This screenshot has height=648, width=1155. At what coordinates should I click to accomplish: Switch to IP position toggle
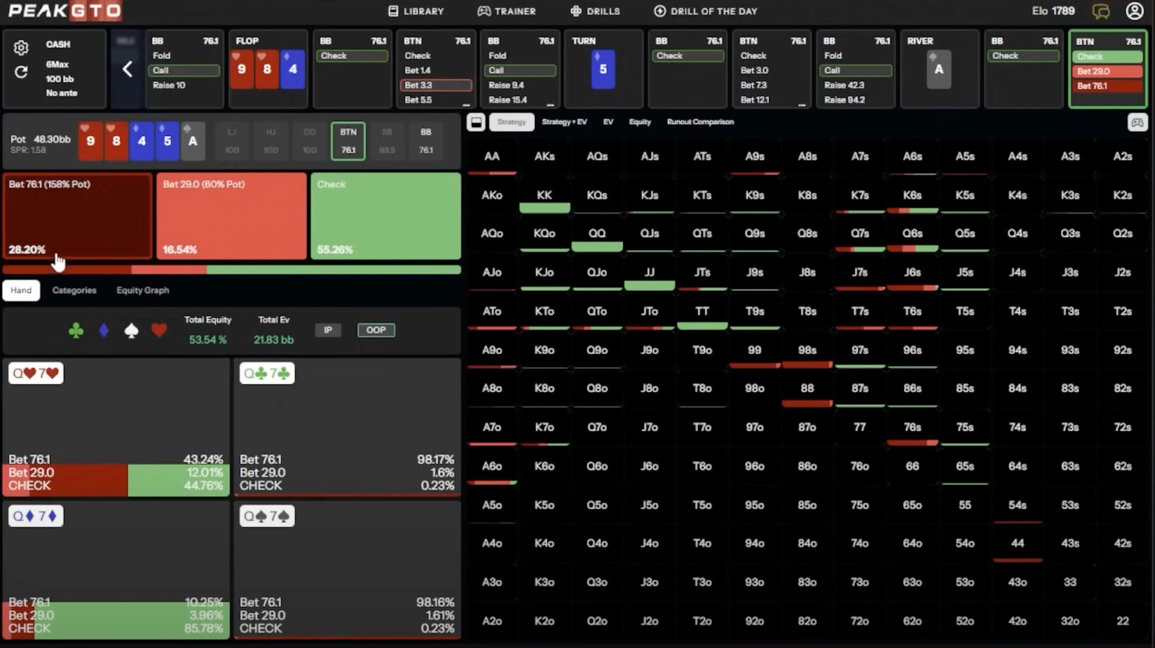(328, 330)
